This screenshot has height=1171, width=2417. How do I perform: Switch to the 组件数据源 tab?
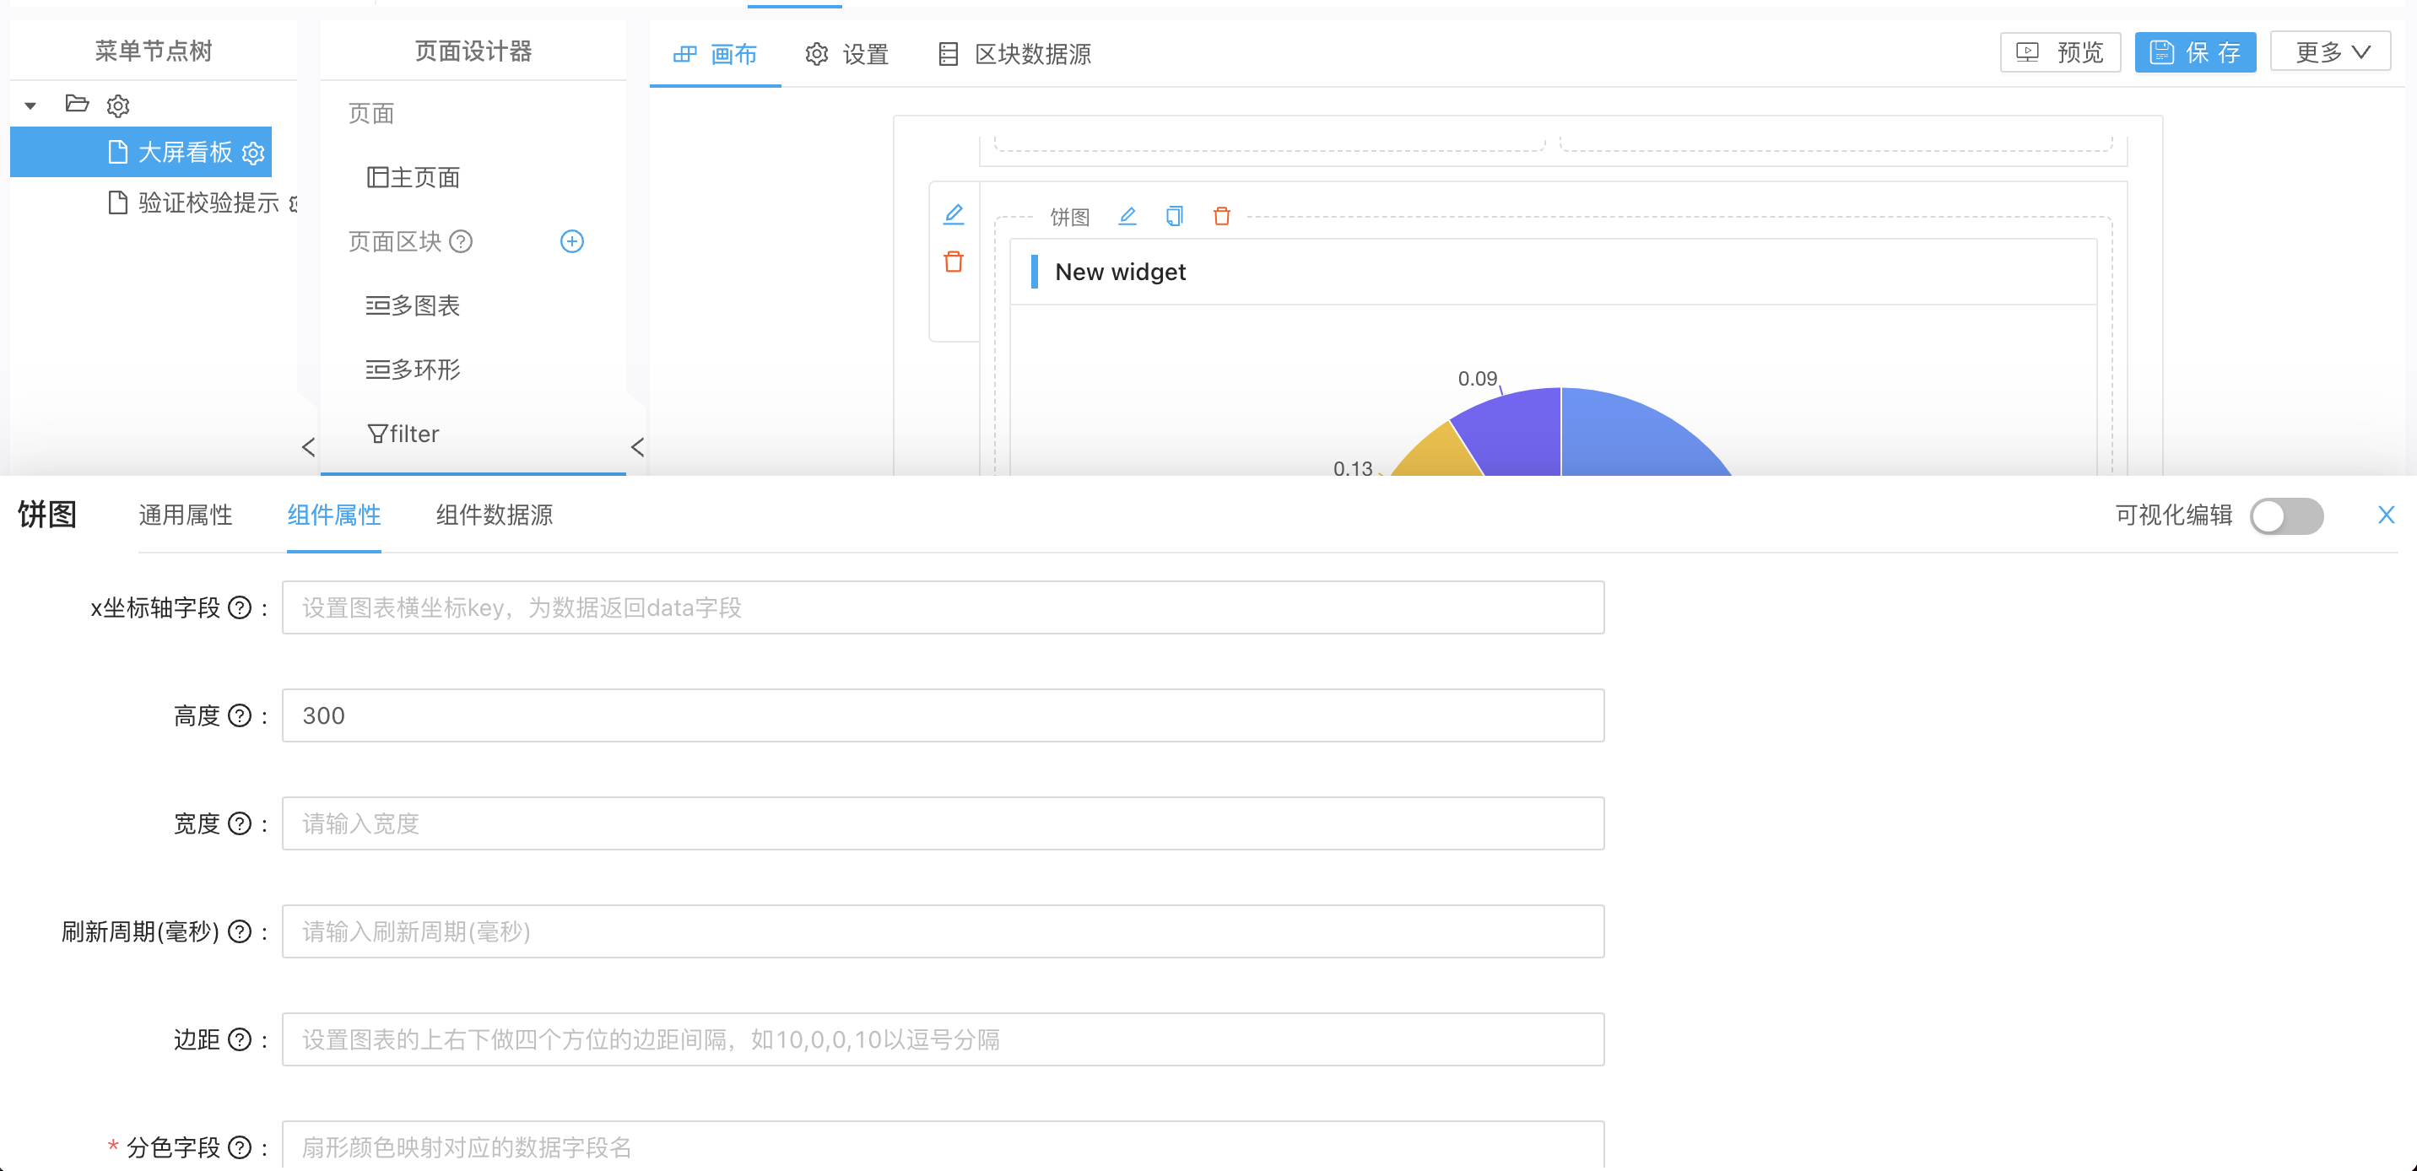pos(494,515)
